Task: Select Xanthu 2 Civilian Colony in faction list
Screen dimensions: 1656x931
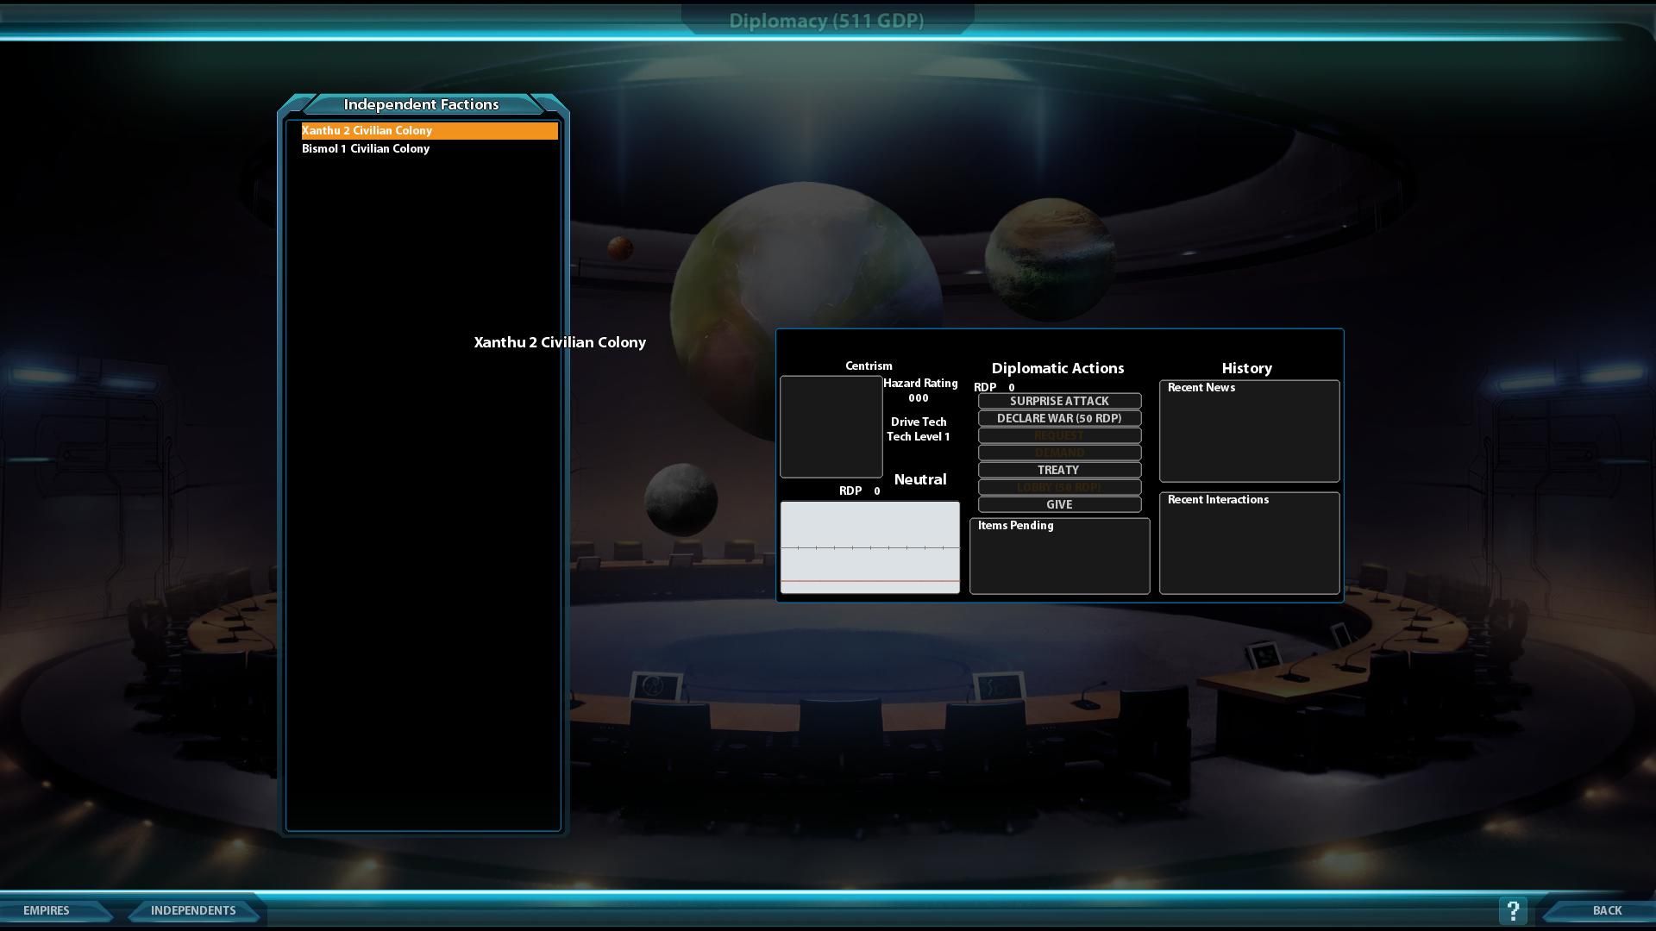Action: (430, 131)
